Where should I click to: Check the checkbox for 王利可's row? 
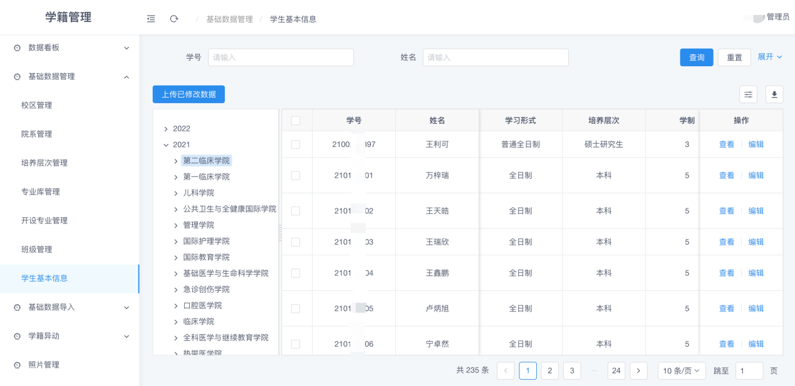point(297,144)
